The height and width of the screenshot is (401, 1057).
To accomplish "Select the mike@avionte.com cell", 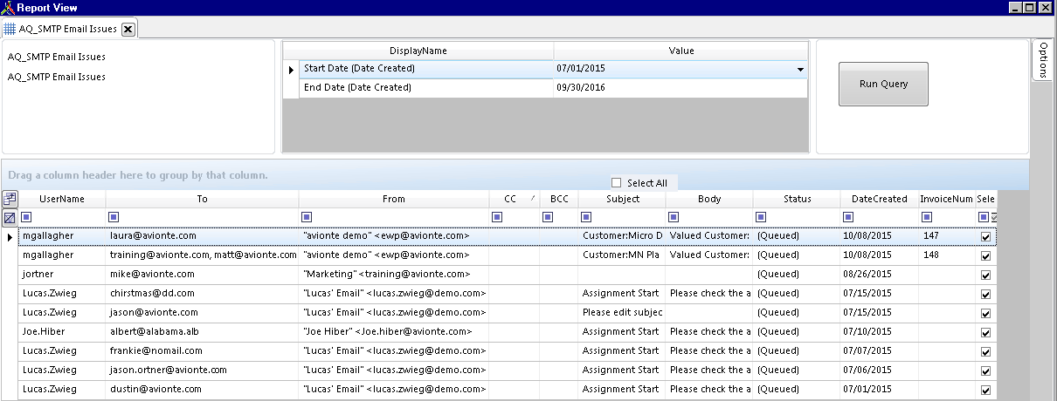I will click(202, 275).
